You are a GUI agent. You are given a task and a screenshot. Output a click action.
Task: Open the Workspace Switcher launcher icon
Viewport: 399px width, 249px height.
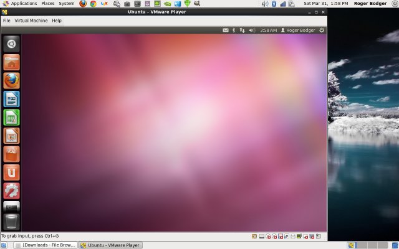click(x=11, y=207)
